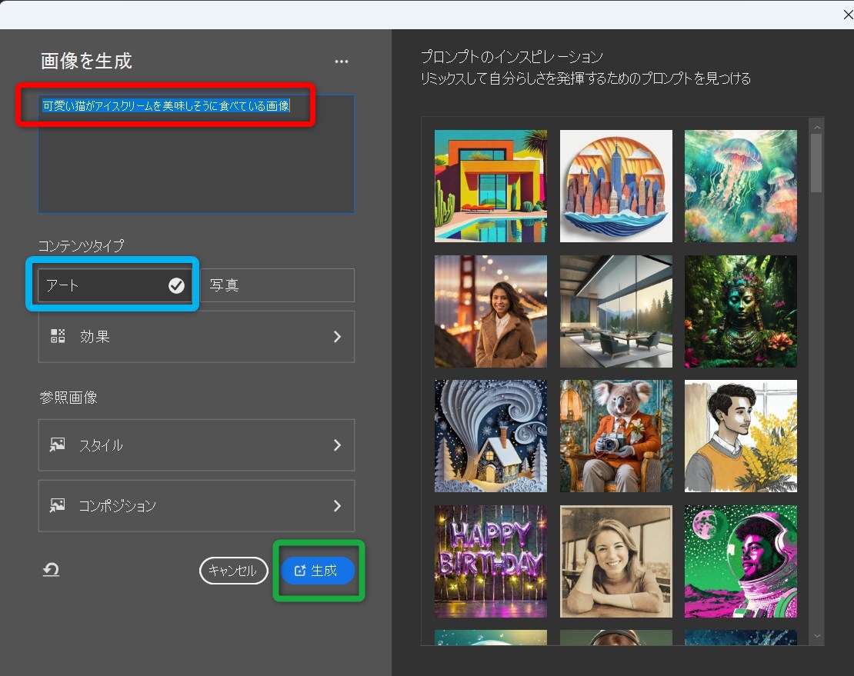Select the アート content type option
The width and height of the screenshot is (854, 676).
[115, 285]
